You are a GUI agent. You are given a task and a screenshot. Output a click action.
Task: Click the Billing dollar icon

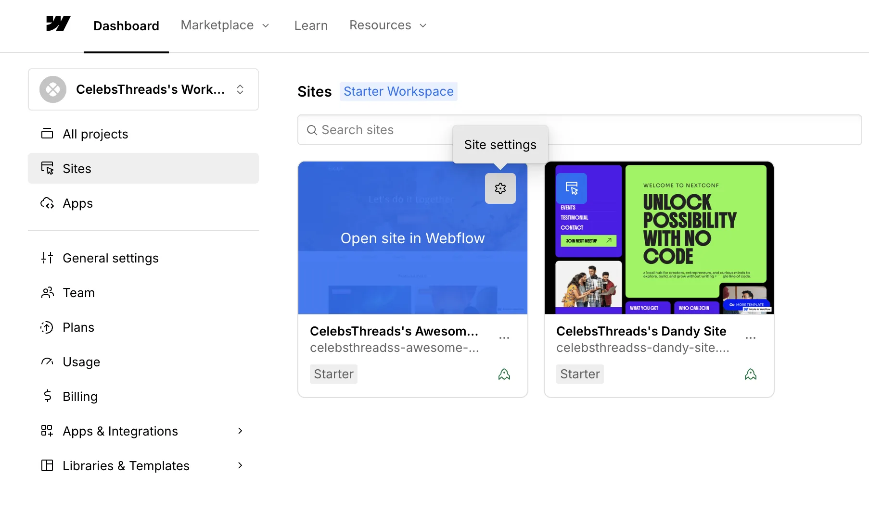point(47,396)
